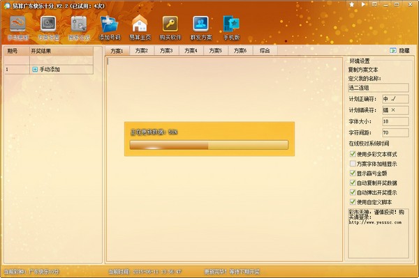Click the 正在更新数据 progress text
Screen dimensions: 419x278
pos(154,132)
